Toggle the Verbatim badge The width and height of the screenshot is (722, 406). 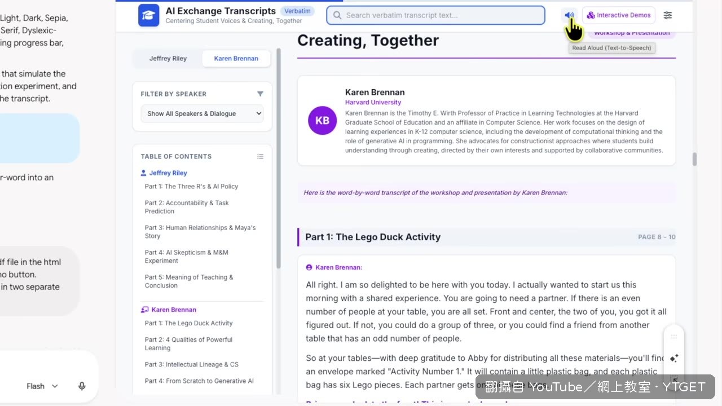click(x=297, y=11)
